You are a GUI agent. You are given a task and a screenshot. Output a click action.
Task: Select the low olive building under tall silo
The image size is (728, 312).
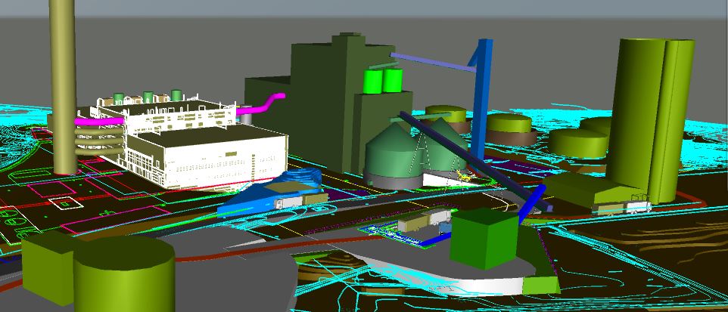click(598, 193)
